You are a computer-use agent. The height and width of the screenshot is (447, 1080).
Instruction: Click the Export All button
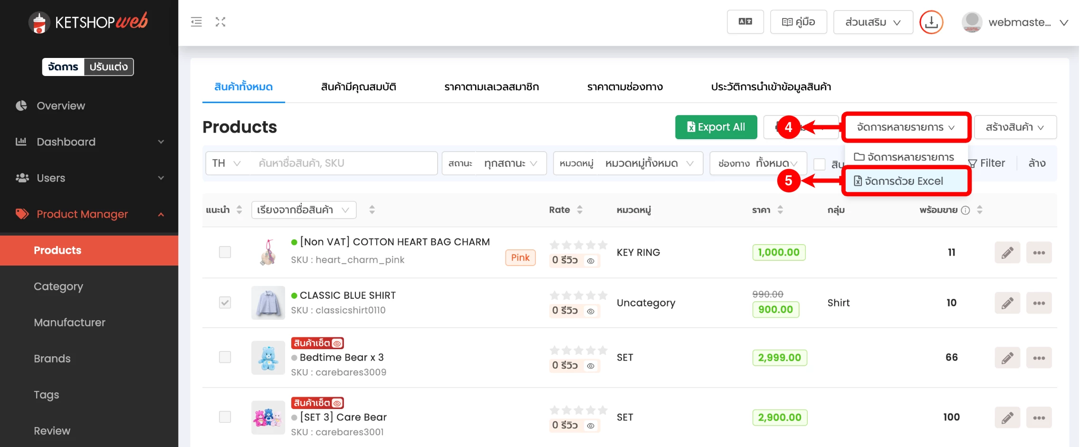(x=716, y=127)
